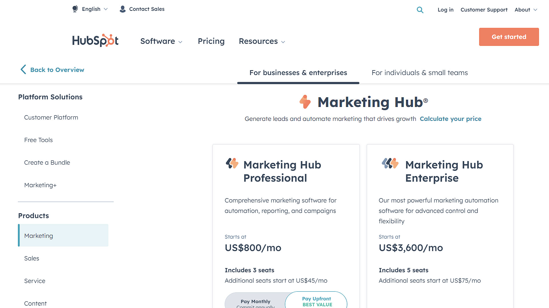Select Marketing under Products

(63, 235)
